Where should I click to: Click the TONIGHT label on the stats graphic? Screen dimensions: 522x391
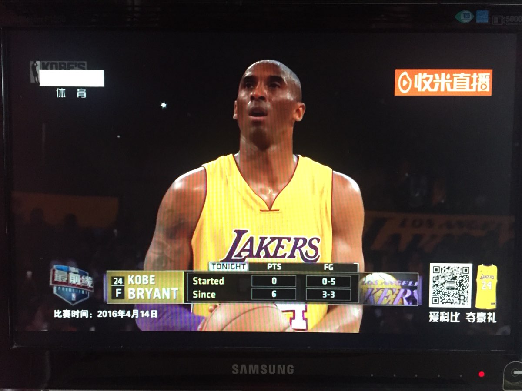(228, 267)
